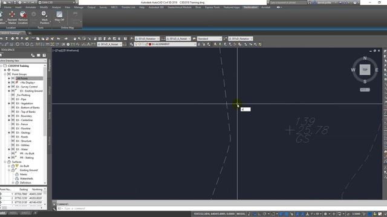This screenshot has height=217, width=387.
Task: Click the cut scissors icon in toolbar
Action: pos(33,39)
